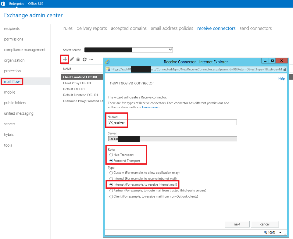Viewport: 293px width, 239px height.
Task: Select the Client Proxy EXCH01 connector row
Action: (77, 83)
